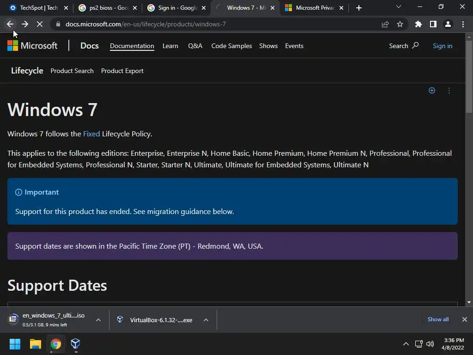Close the downloads bar
473x355 pixels.
[x=465, y=319]
